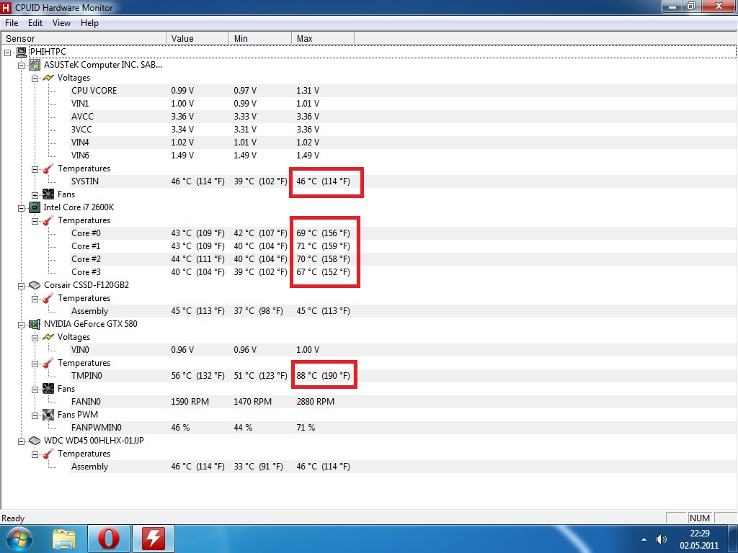Screen dimensions: 738x553
Task: Click the ASUSTeK Temperatures thermometer icon
Action: [x=48, y=168]
